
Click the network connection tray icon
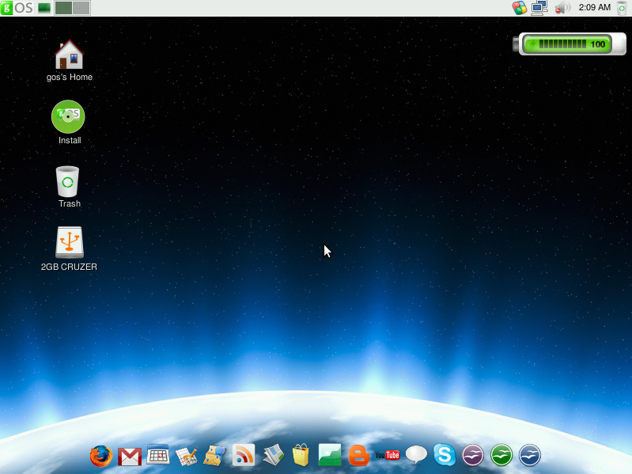point(539,8)
